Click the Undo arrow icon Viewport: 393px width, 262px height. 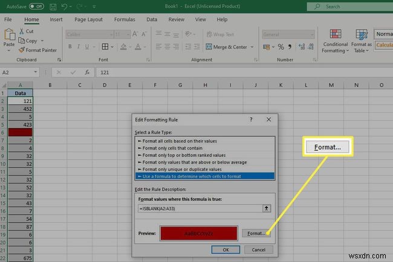coord(64,6)
